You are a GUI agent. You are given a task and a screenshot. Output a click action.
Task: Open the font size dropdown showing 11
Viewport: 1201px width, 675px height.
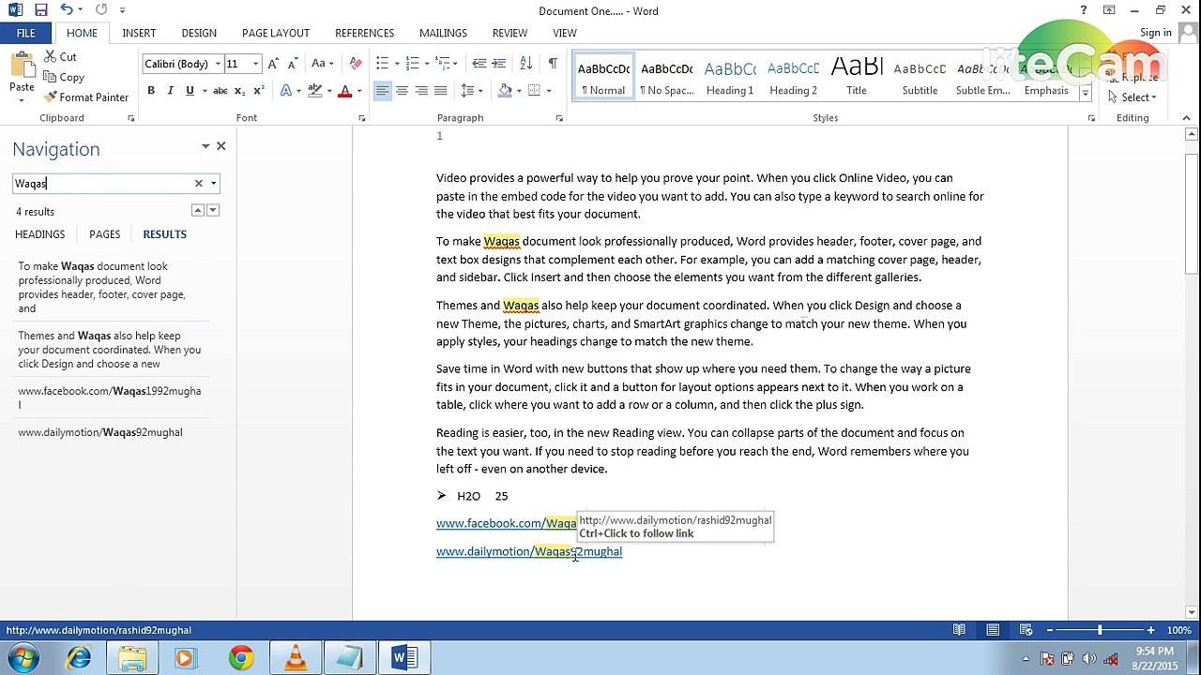tap(257, 64)
